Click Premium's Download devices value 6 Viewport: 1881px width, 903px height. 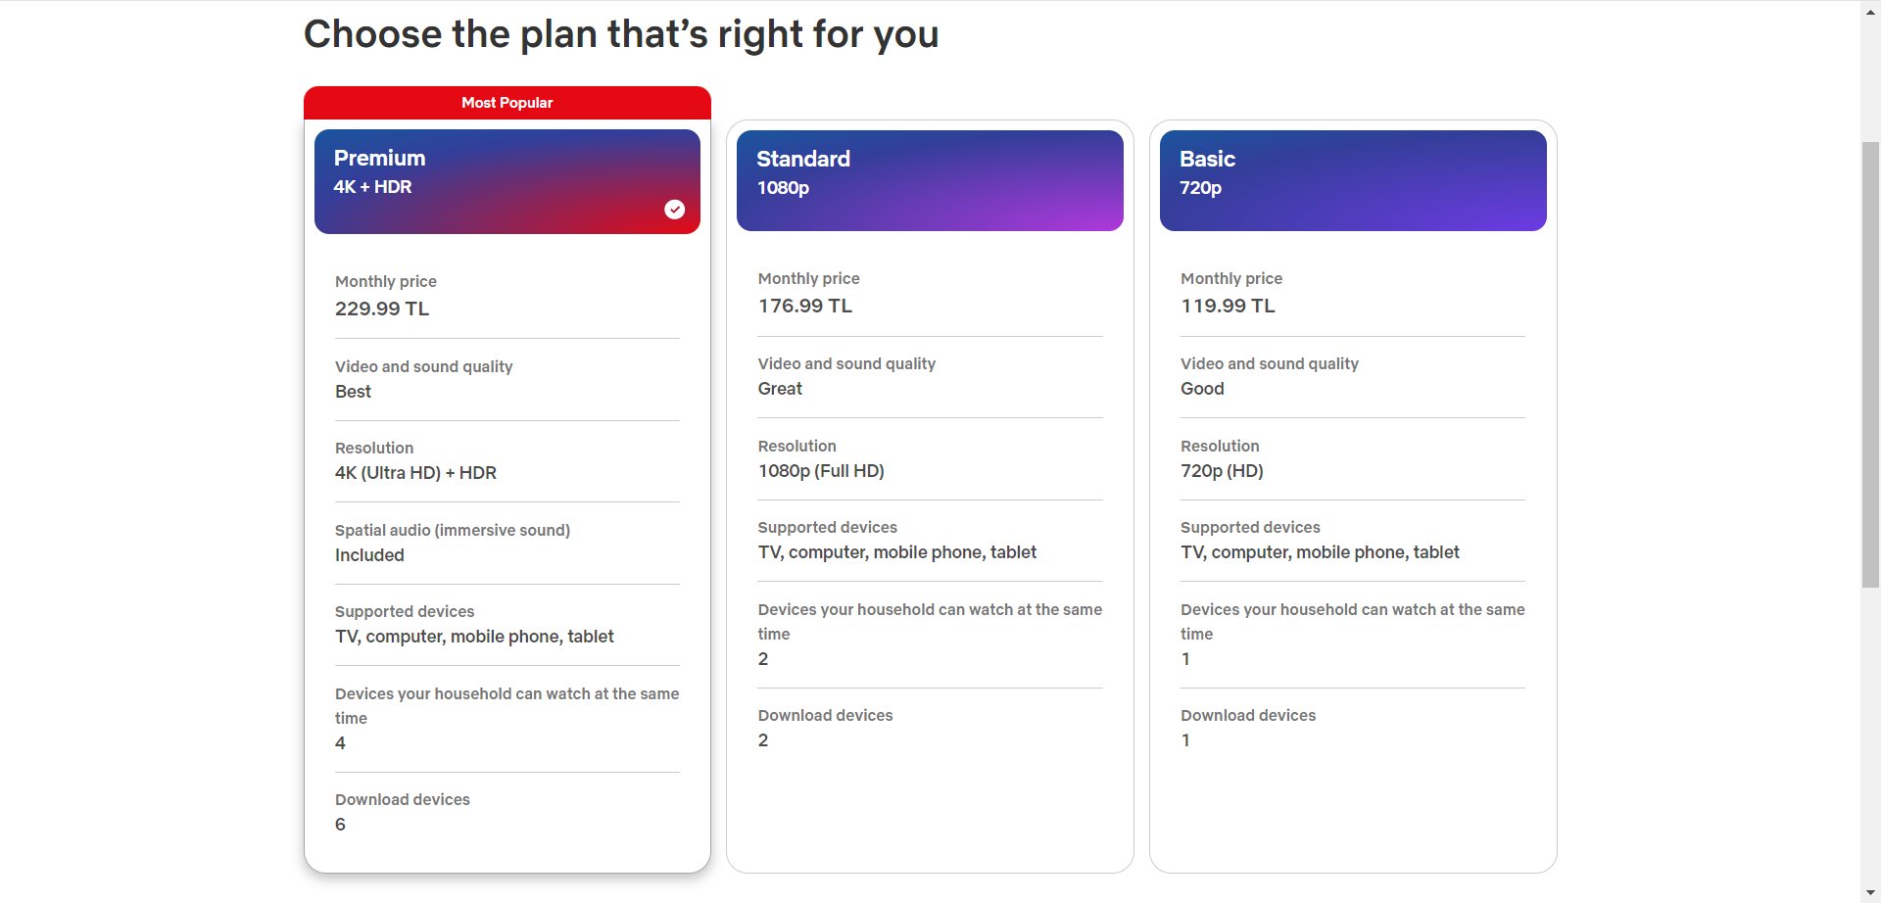pyautogui.click(x=340, y=825)
